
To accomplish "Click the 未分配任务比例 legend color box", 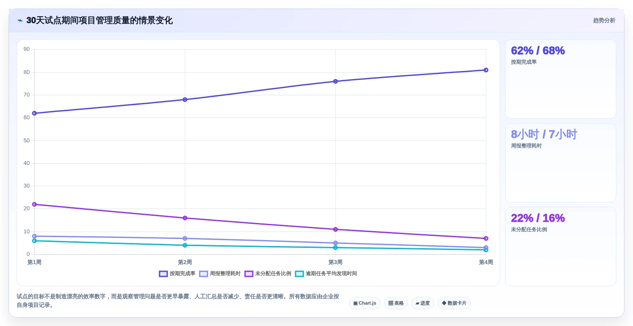I will coord(249,274).
